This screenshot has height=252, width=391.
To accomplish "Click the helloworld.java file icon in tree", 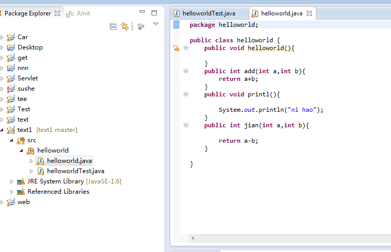I will point(40,161).
